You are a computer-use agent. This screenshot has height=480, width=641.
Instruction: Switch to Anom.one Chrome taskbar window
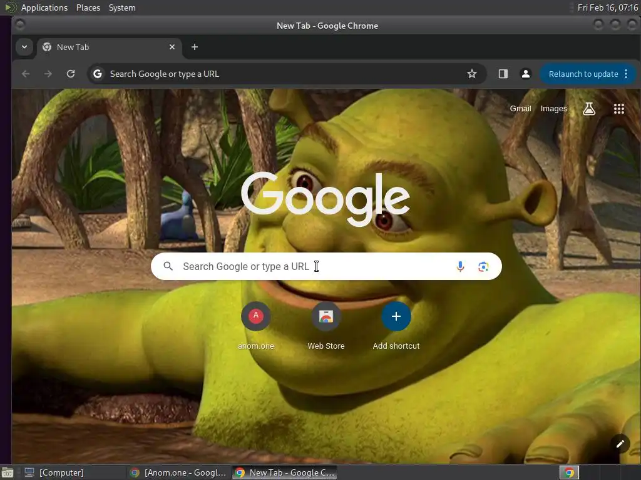click(178, 472)
